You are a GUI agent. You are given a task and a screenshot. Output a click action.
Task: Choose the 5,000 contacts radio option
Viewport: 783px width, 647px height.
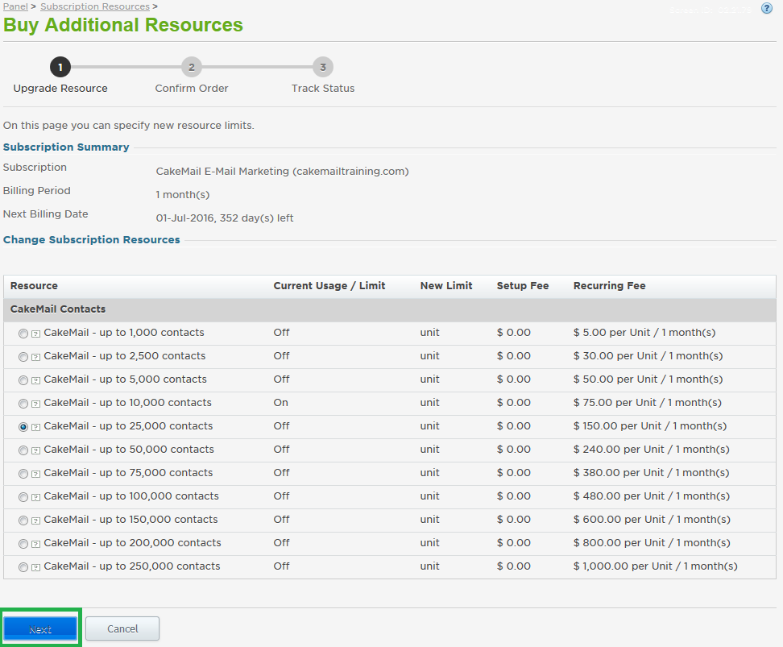point(23,380)
